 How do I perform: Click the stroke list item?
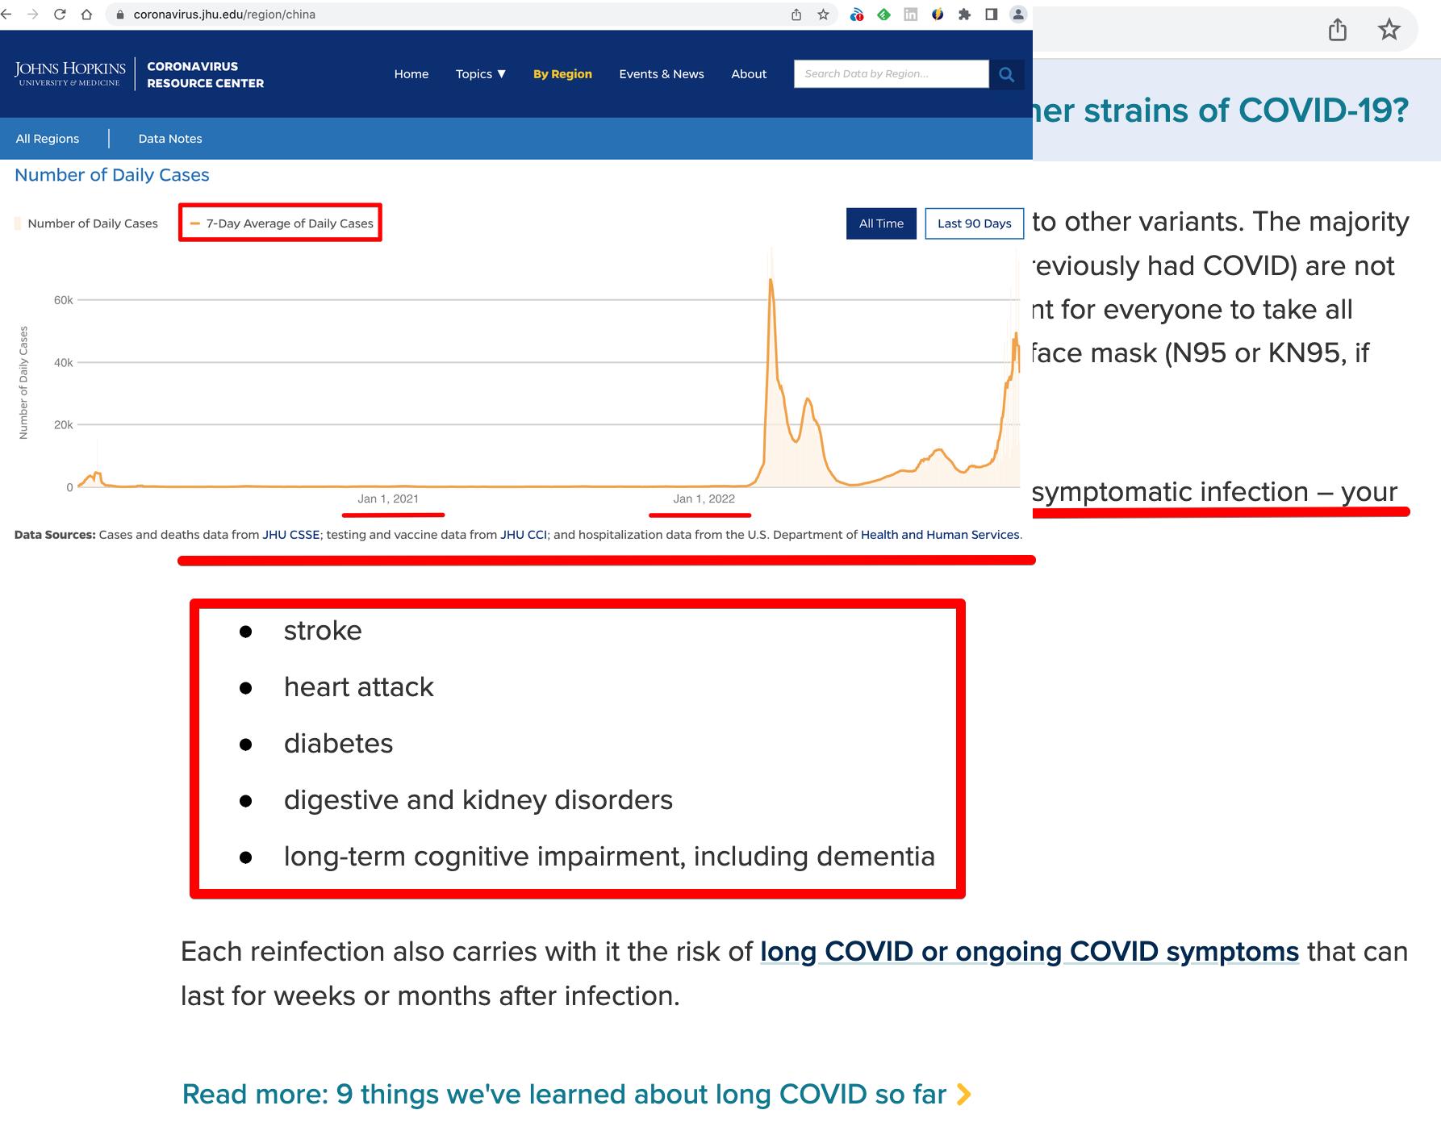coord(323,631)
